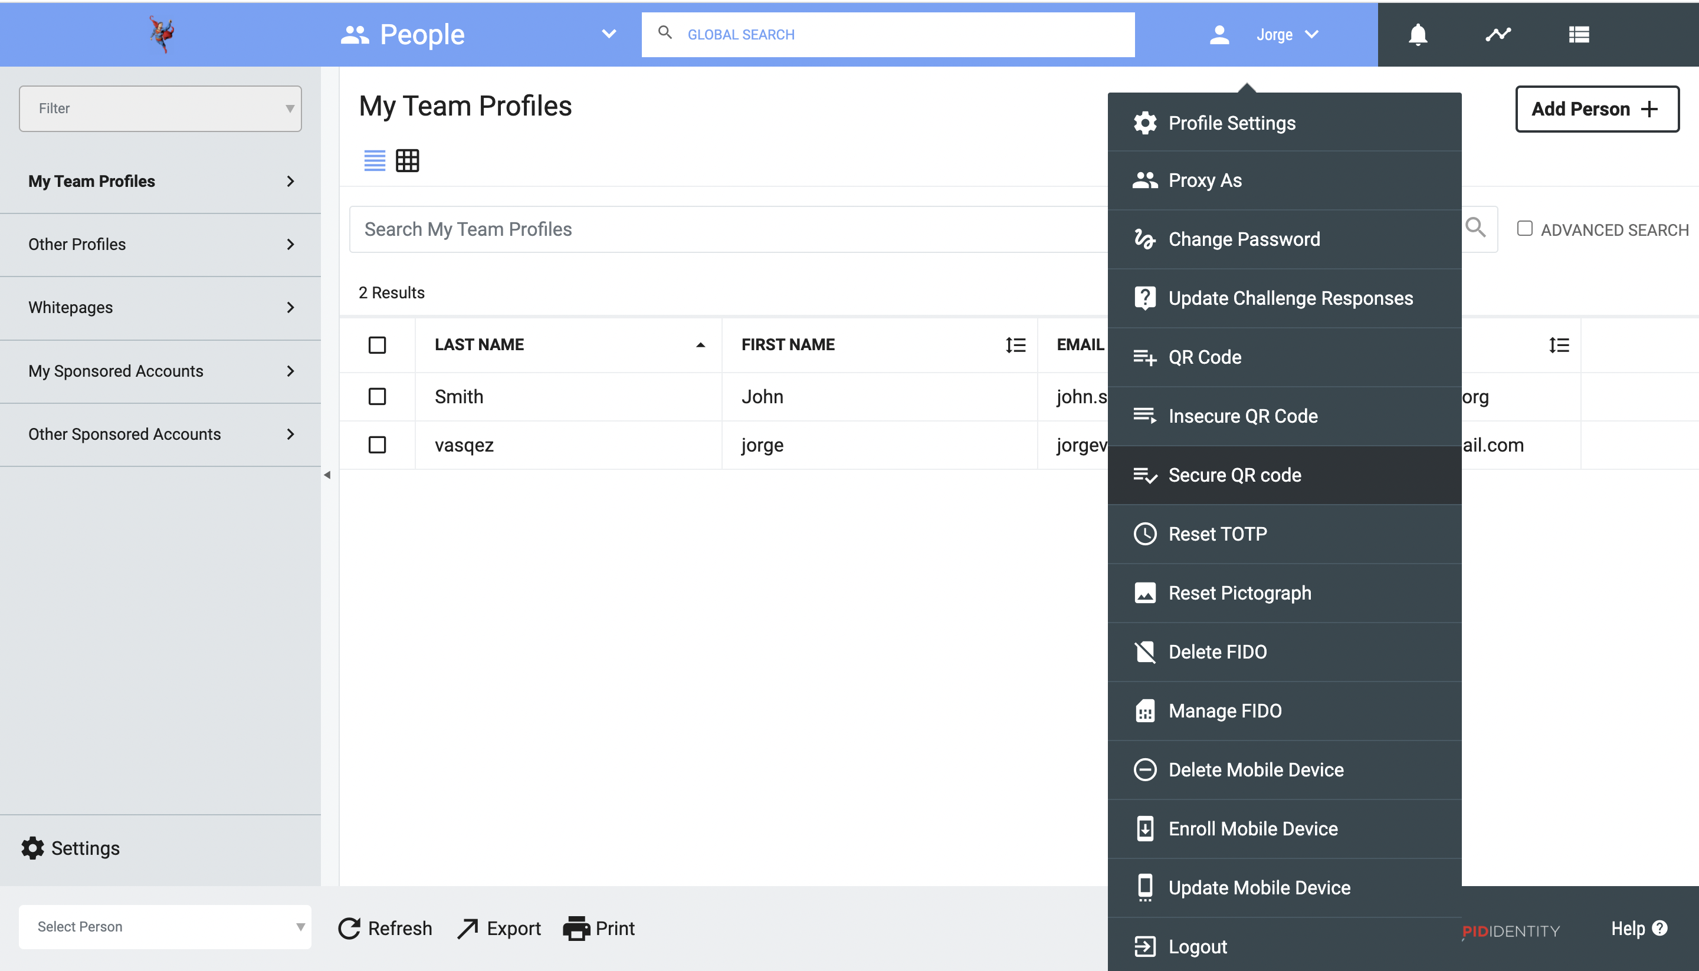The height and width of the screenshot is (971, 1699).
Task: Sort by Last Name ascending arrow
Action: 700,345
